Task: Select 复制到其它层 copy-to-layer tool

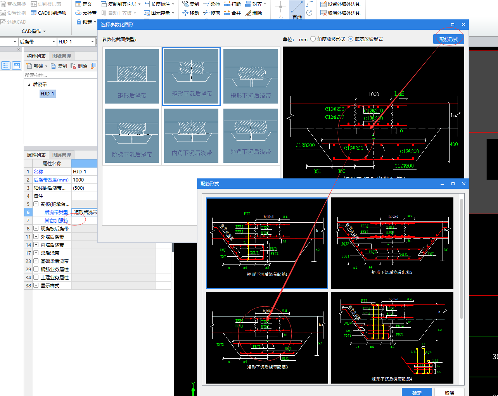Action: (x=121, y=4)
